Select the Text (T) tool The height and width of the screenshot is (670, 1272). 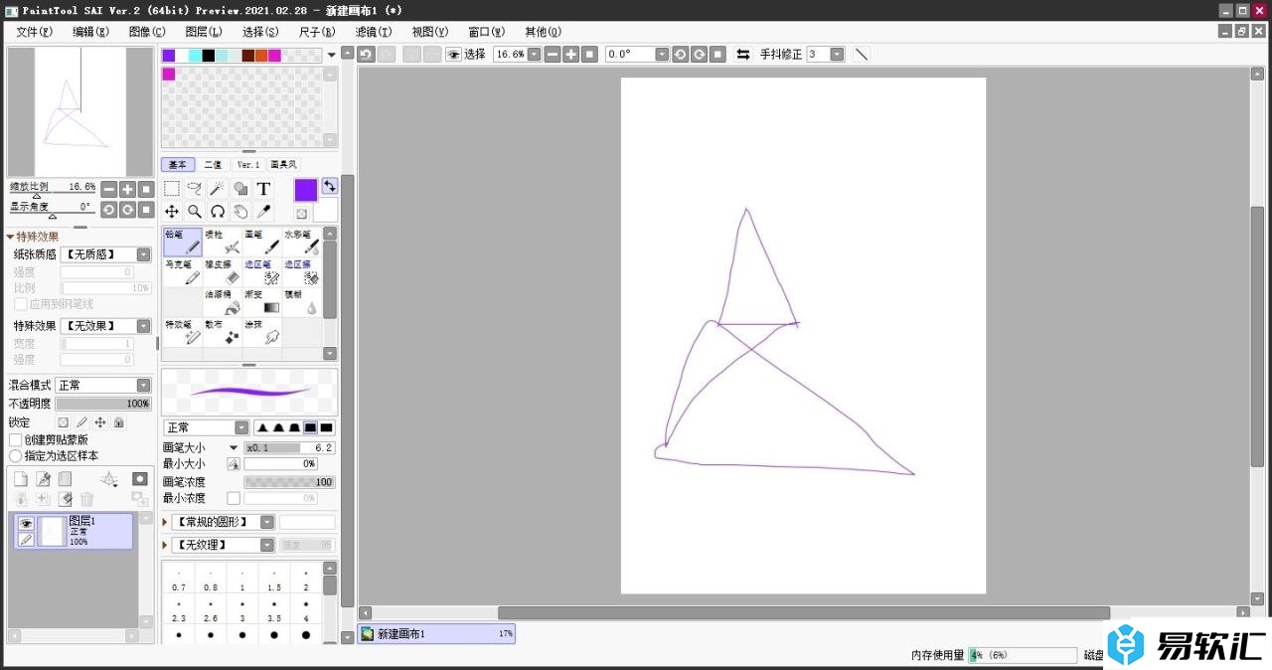[263, 188]
